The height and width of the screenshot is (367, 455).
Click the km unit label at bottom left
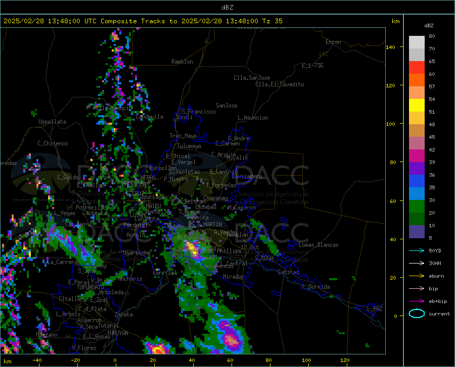click(7, 361)
